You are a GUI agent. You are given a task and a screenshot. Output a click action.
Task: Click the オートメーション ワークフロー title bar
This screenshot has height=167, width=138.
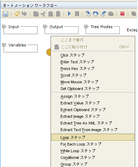[69, 6]
